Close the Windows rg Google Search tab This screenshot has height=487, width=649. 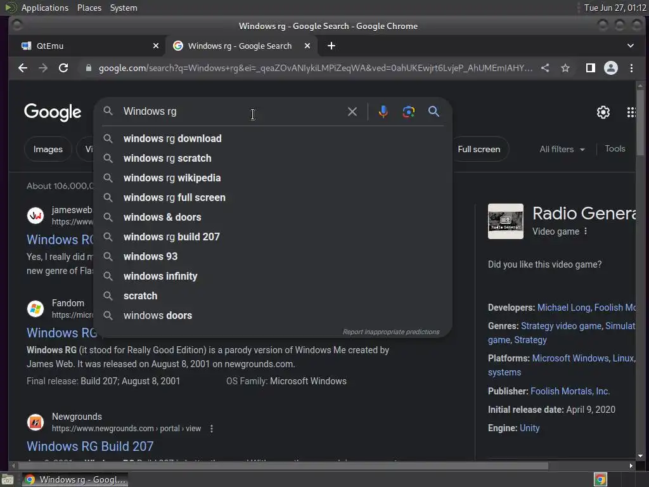[x=307, y=46]
